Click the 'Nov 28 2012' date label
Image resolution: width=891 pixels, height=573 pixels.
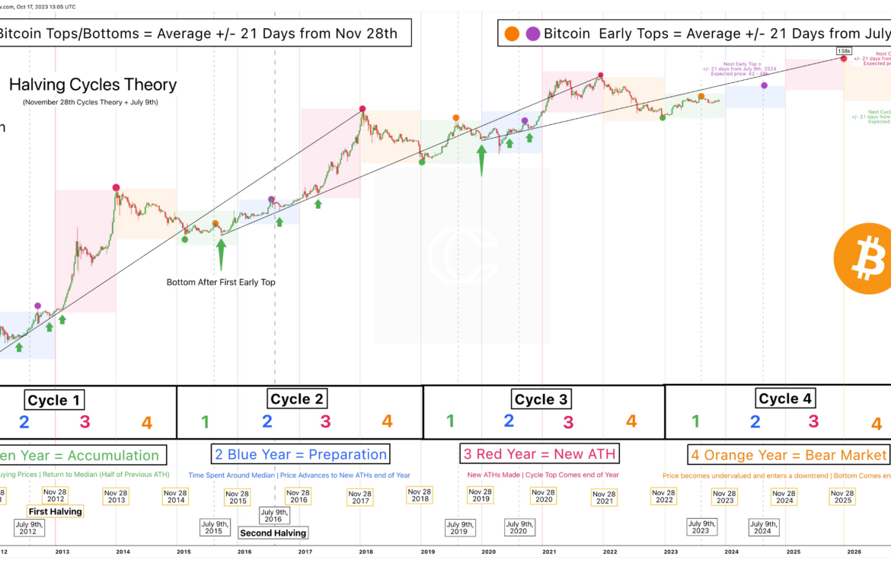55,495
